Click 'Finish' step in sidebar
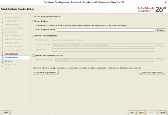Viewport: 168px width, 115px height. point(7,68)
